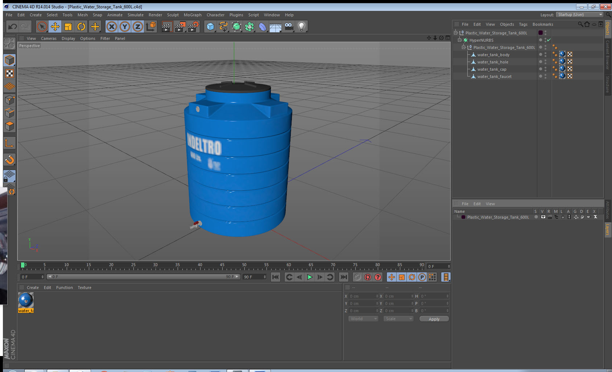Open Floor environment objects icon
Image resolution: width=612 pixels, height=372 pixels.
(x=276, y=26)
